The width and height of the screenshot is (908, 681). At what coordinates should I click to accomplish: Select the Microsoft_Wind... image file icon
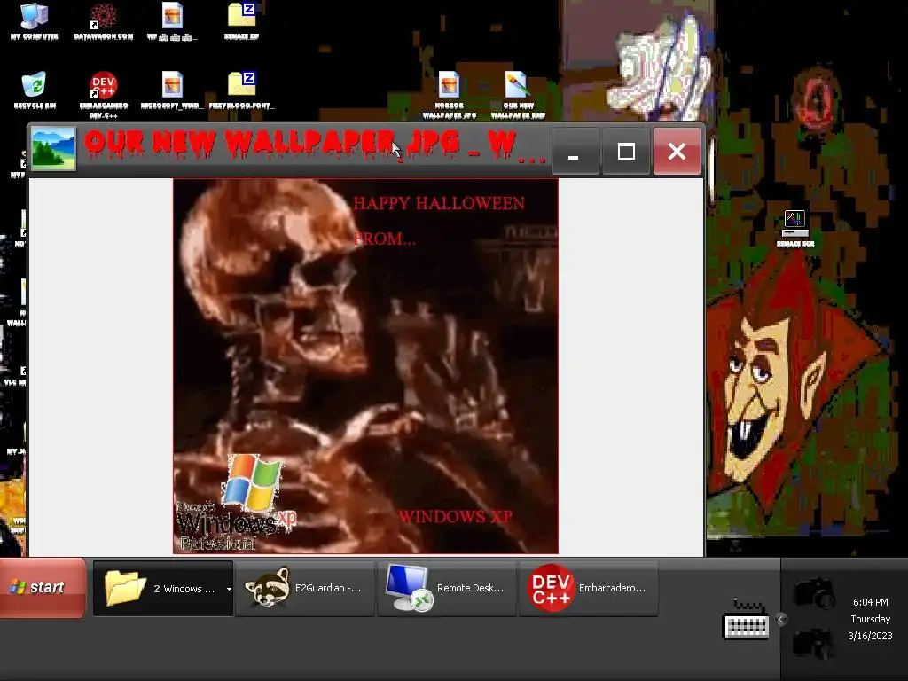[172, 90]
